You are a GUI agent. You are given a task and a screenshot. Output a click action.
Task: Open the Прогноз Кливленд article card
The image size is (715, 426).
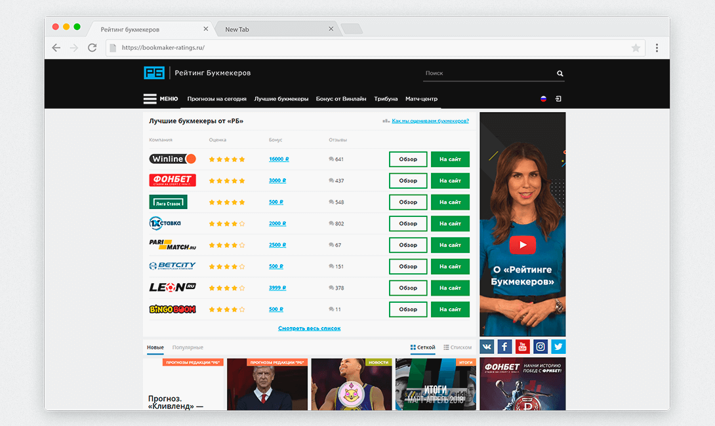coord(183,384)
